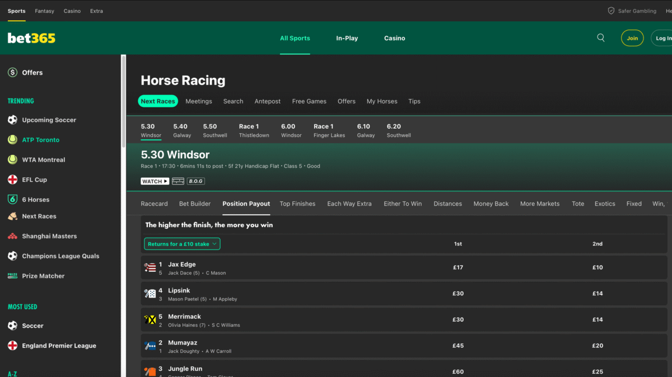Select Exotics market tab
The width and height of the screenshot is (672, 377).
tap(605, 204)
